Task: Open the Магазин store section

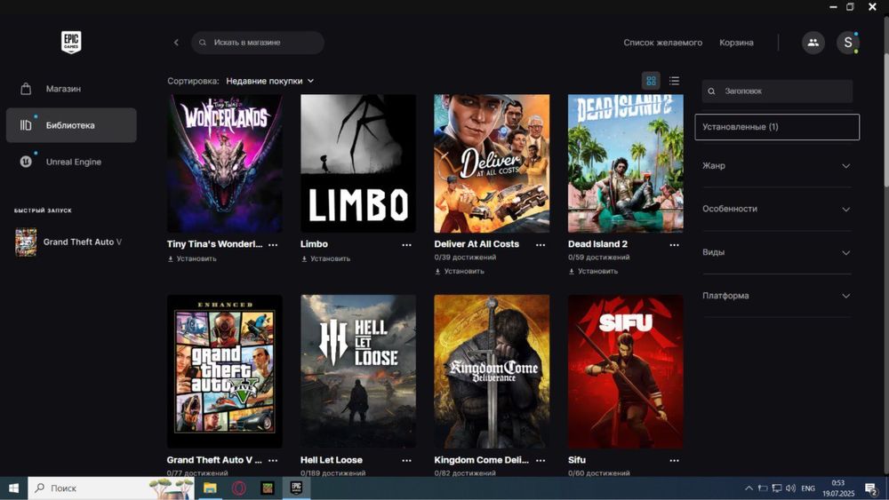Action: pos(71,89)
